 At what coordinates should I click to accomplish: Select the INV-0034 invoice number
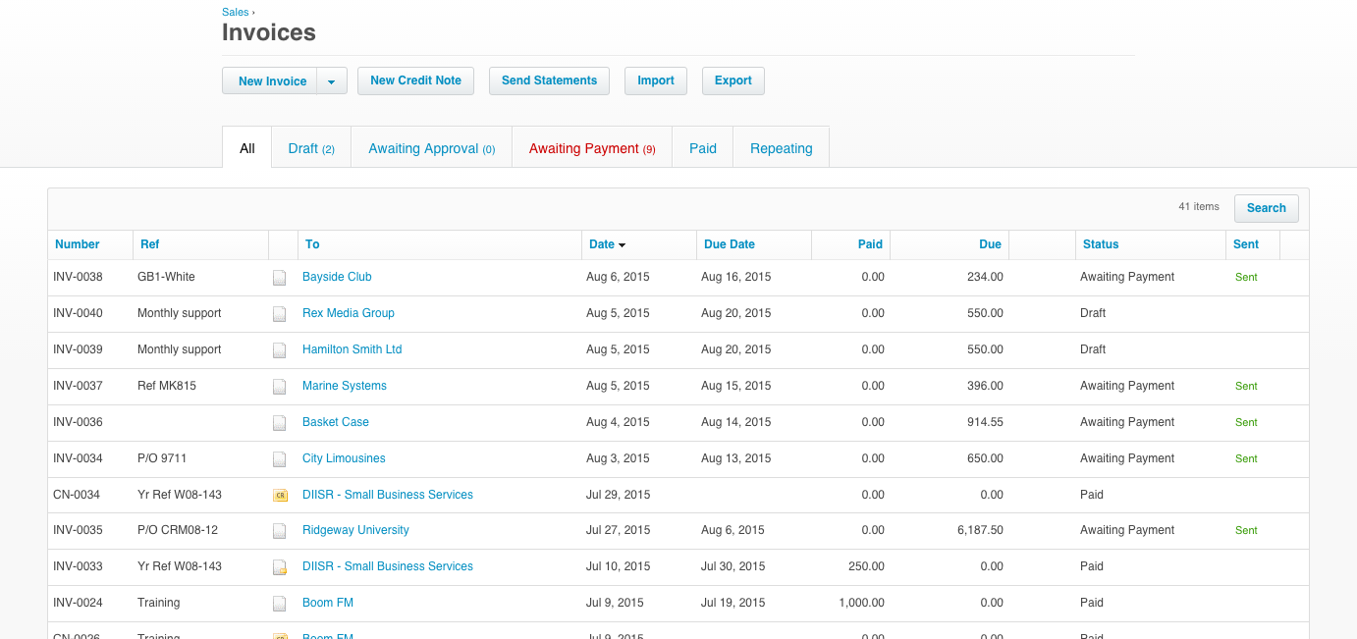coord(78,458)
